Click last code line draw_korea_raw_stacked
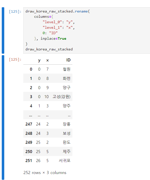This screenshot has width=150, height=180. coord(49,49)
